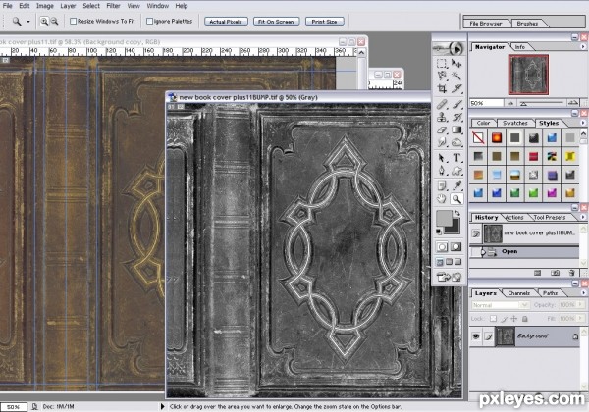Viewport: 589px width, 412px height.
Task: Open the Brushes palette well tab
Action: (x=527, y=24)
